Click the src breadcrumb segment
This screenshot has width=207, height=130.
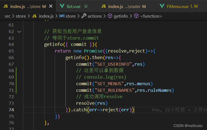point(7,16)
